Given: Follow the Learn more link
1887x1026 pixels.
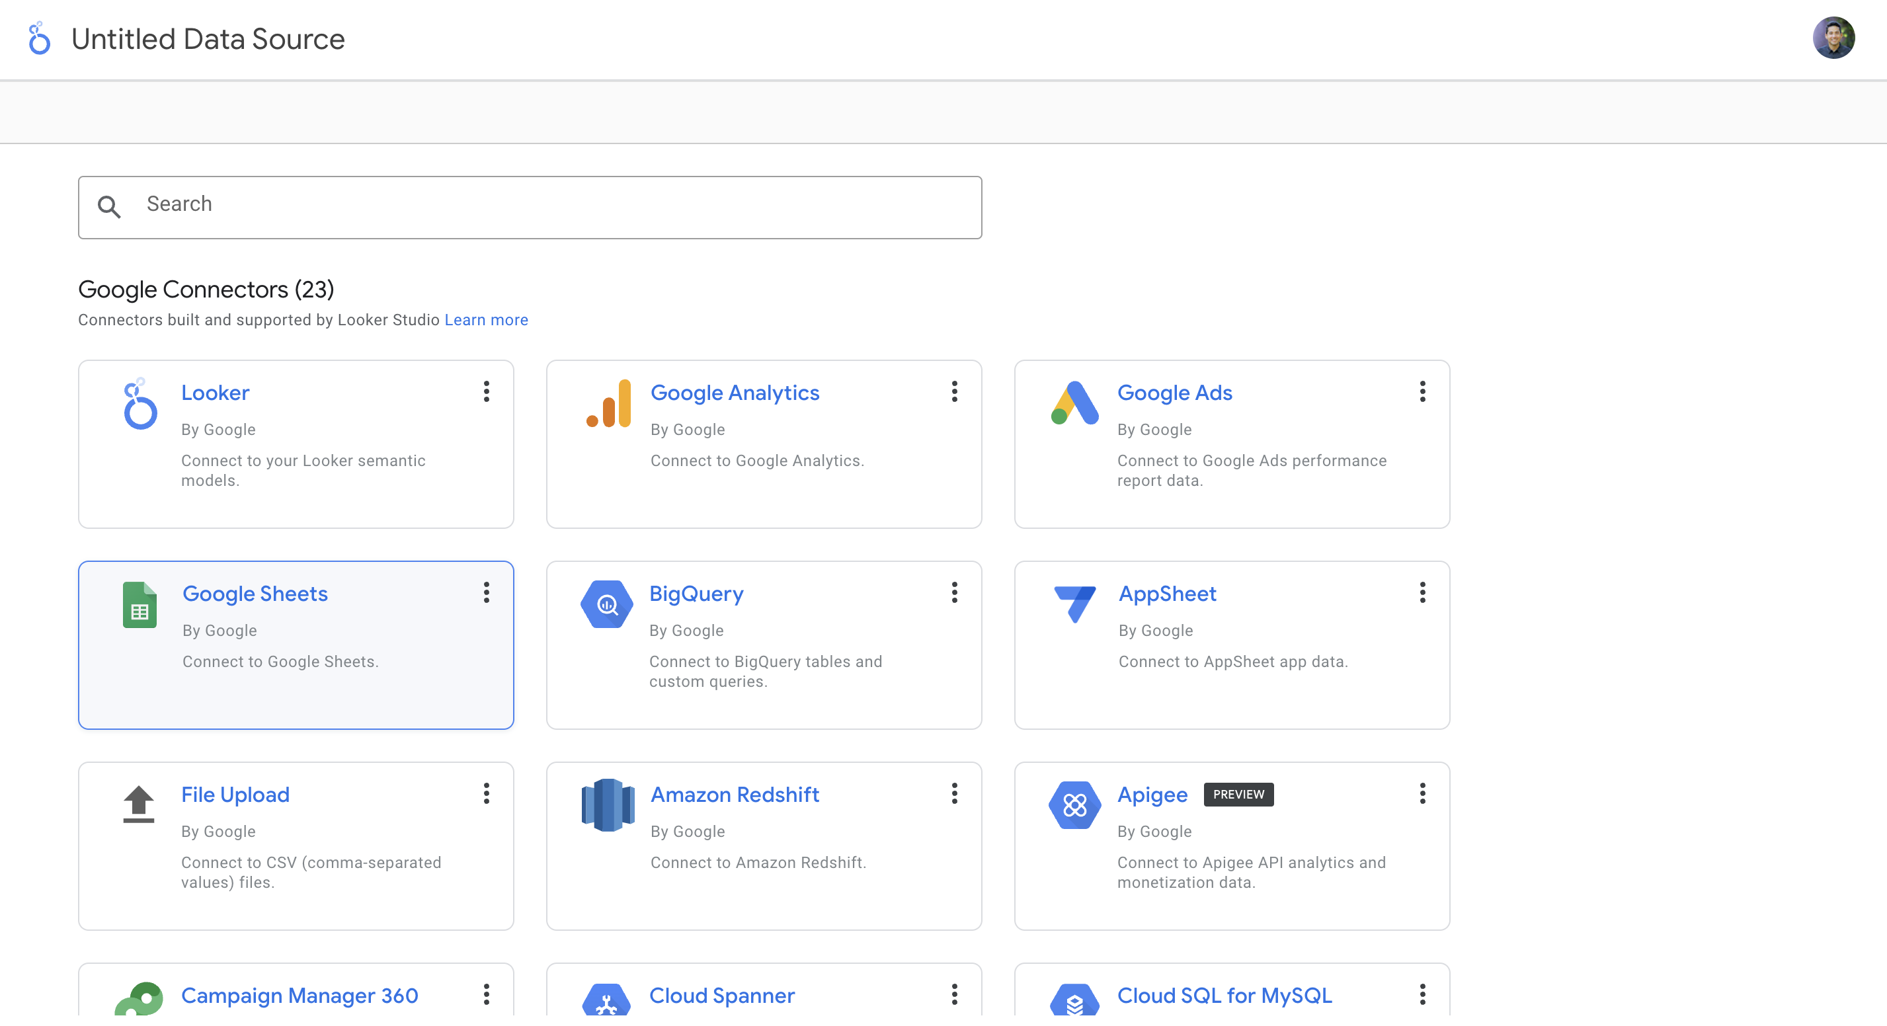Looking at the screenshot, I should pyautogui.click(x=487, y=320).
